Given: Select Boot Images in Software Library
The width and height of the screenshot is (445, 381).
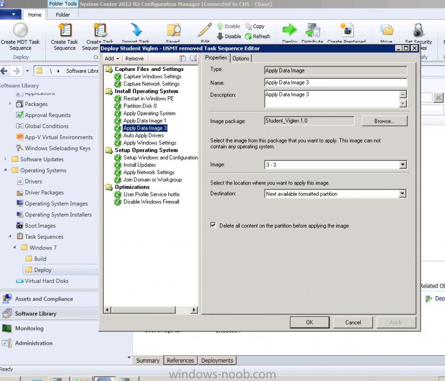Looking at the screenshot, I should tap(40, 226).
